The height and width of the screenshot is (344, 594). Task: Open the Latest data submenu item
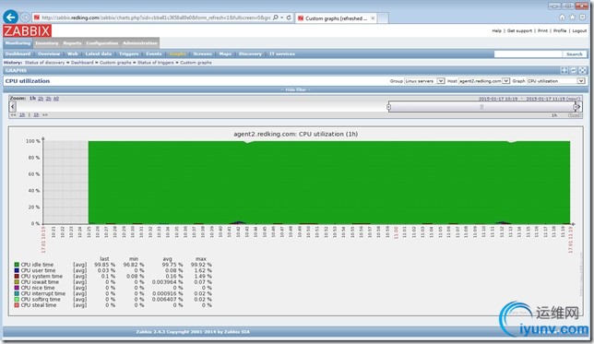click(x=99, y=53)
